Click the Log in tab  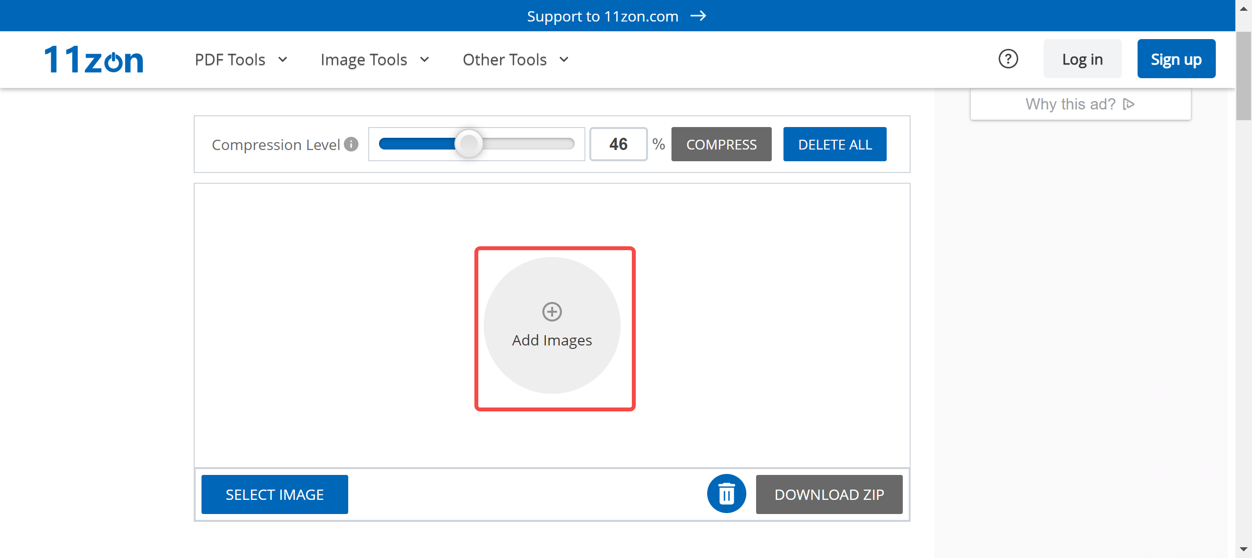click(x=1084, y=58)
